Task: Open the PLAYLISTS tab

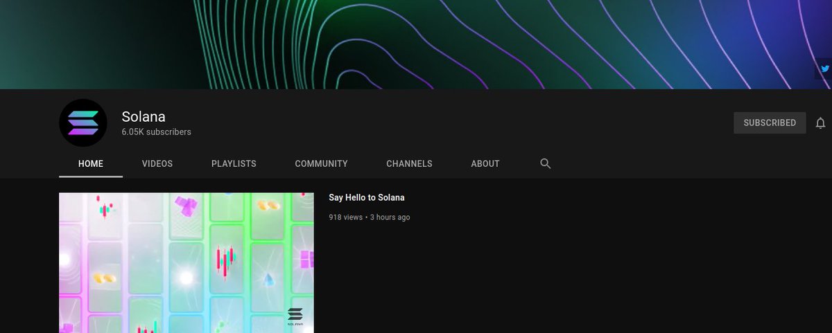Action: pos(234,164)
